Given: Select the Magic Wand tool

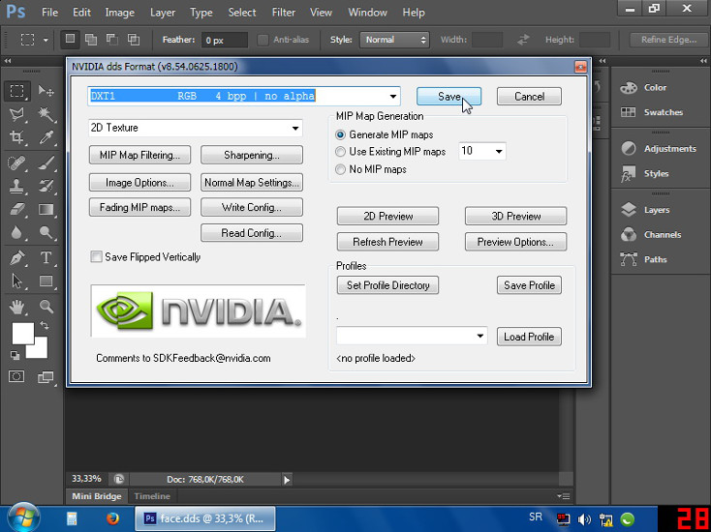Looking at the screenshot, I should click(46, 114).
